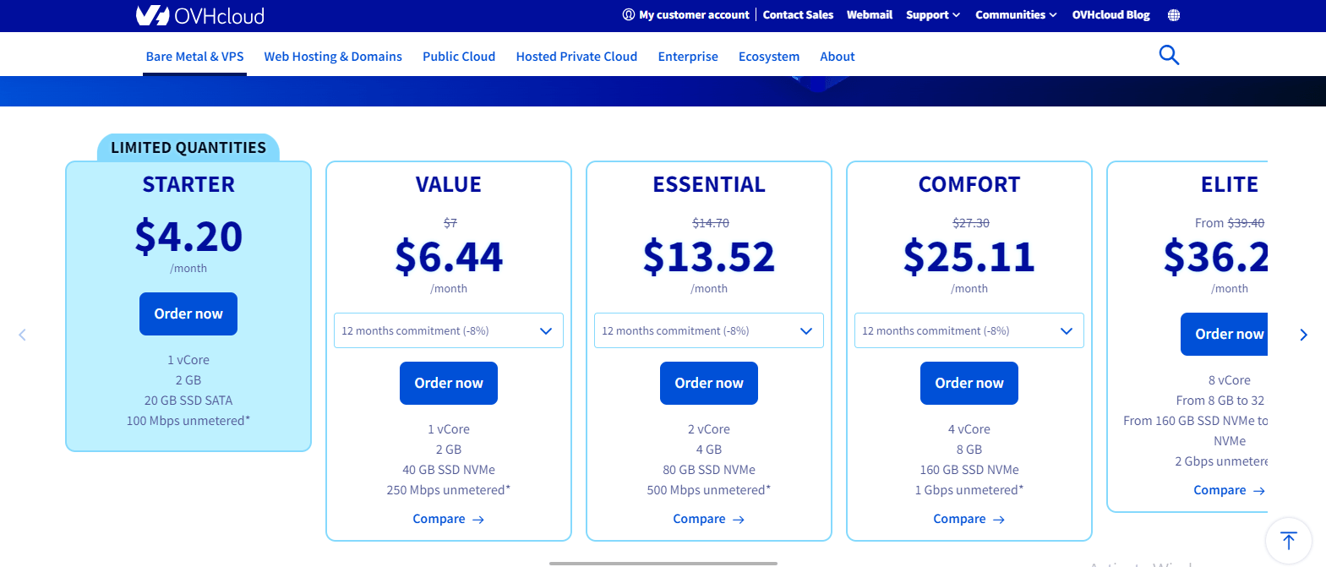Open Web Hosting & Domains menu
Viewport: 1326px width, 567px height.
tap(333, 57)
